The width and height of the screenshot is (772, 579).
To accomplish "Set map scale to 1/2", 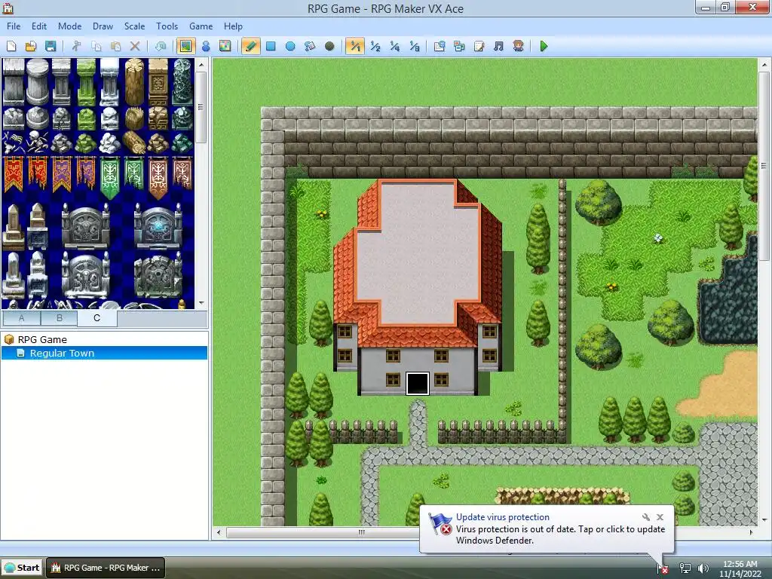I will click(375, 46).
